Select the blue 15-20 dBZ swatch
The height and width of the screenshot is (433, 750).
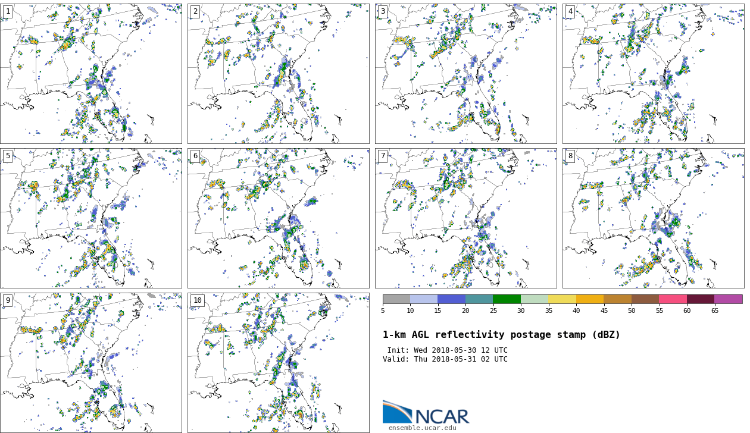(x=452, y=299)
